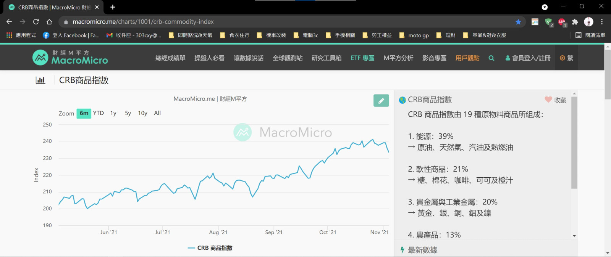
Task: Click the page scrollbar down arrow
Action: point(608,253)
